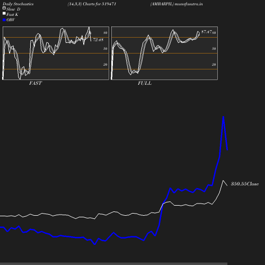
Task: Click the FAST stochastic chart thumbnail
Action: pyautogui.click(x=56, y=53)
